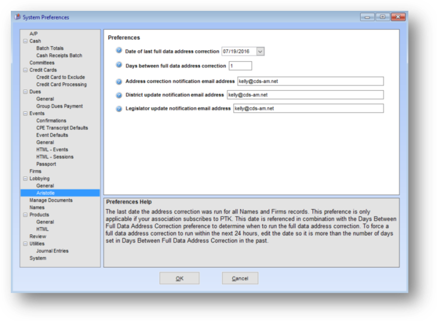Select A/P in the preferences tree
Image resolution: width=437 pixels, height=321 pixels.
[x=34, y=34]
